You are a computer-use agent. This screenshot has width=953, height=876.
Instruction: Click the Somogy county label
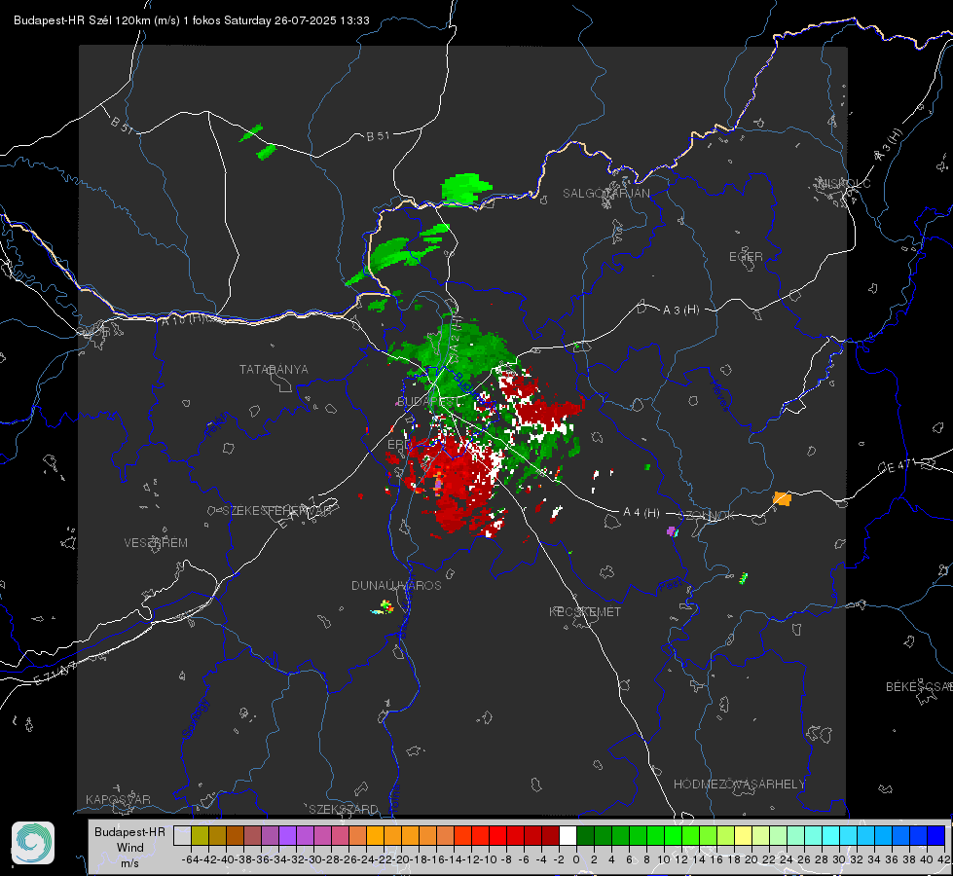coord(196,719)
